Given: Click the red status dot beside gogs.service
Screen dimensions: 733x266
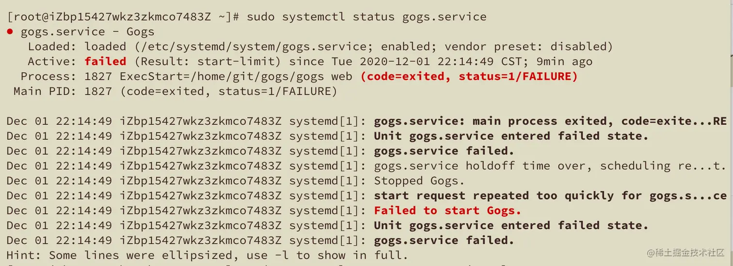Looking at the screenshot, I should (10, 32).
